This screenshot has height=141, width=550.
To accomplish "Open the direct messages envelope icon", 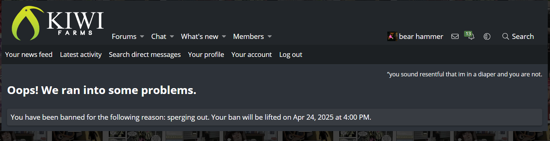I will click(x=455, y=36).
